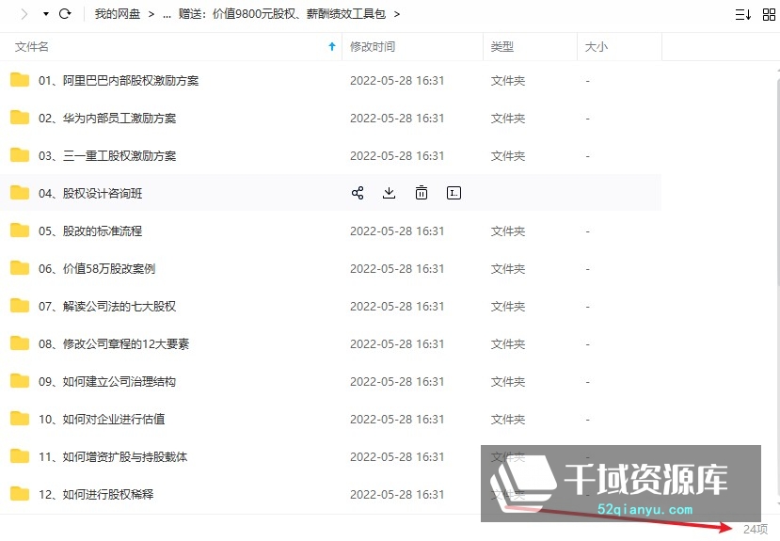
Task: Open 04、股权设计咨询班 by name
Action: click(90, 194)
